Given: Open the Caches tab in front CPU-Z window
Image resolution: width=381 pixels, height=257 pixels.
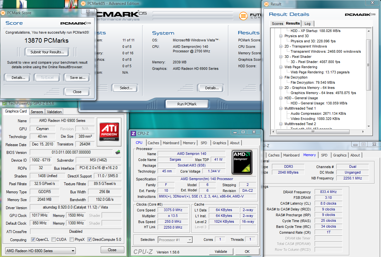Looking at the screenshot, I should pos(153,143).
